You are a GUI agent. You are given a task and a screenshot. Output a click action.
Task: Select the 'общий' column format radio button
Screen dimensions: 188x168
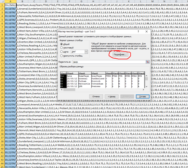point(62,44)
